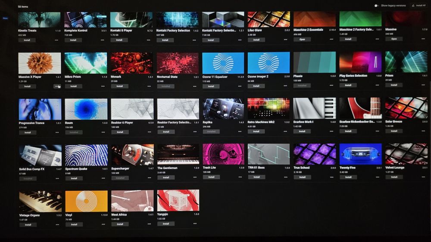Toggle the Show legacy versions switch
Screen dimensions: 431x242
click(377, 6)
